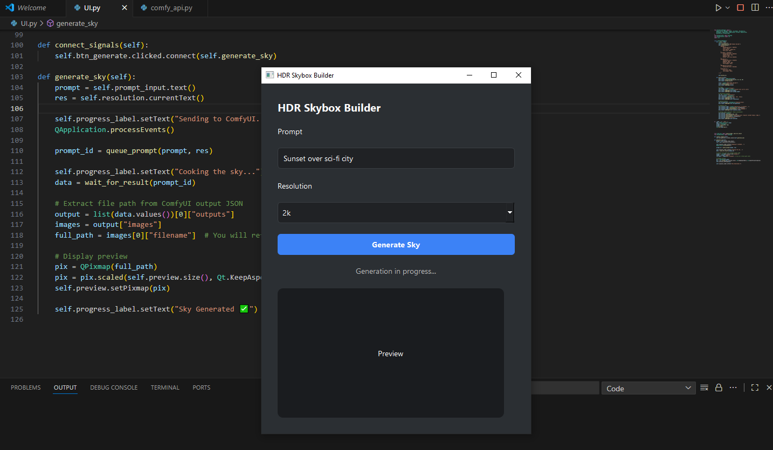The height and width of the screenshot is (450, 773).
Task: Split the editor with the split layout icon
Action: click(x=755, y=8)
